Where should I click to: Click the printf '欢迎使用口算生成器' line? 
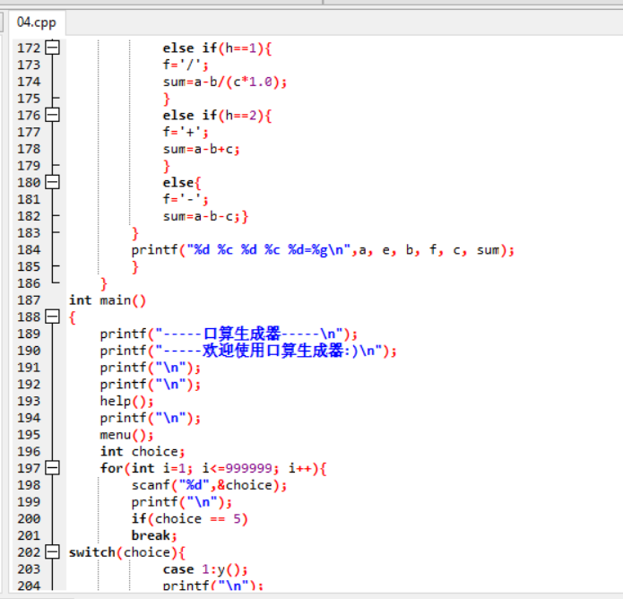coord(248,351)
